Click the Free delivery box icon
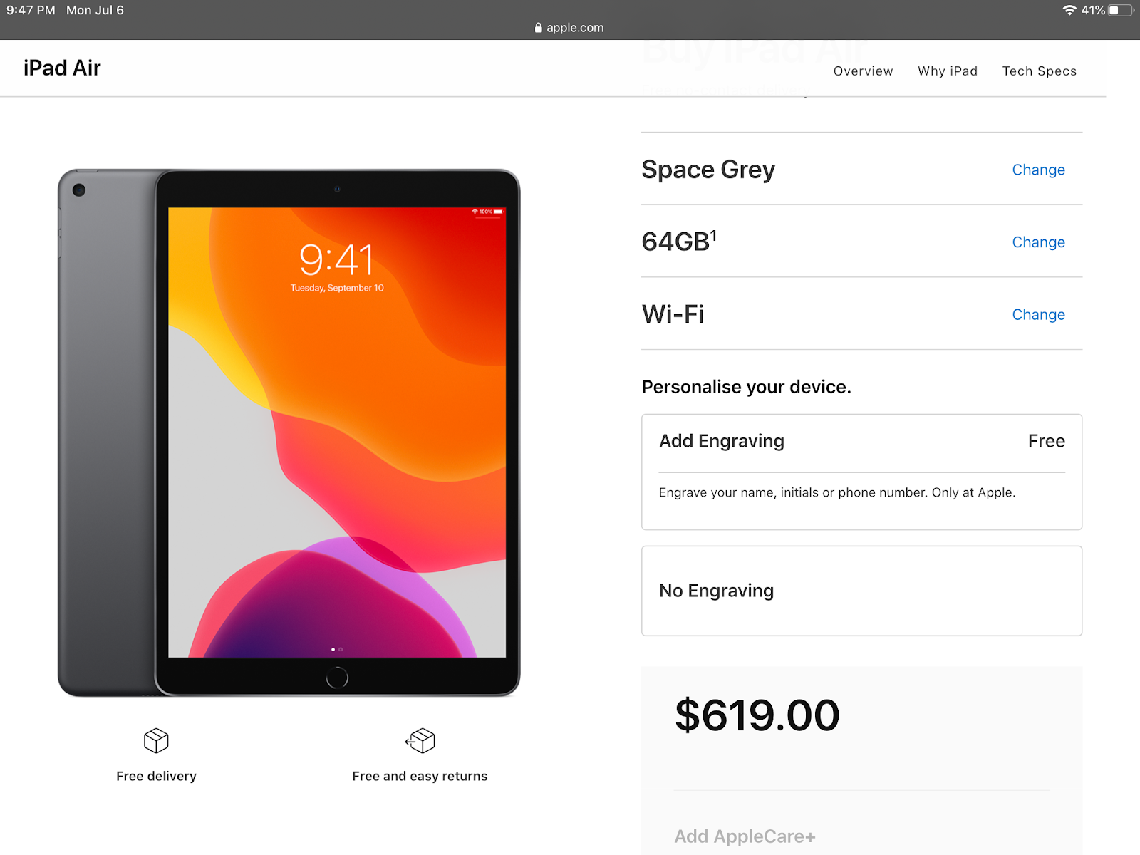 tap(156, 741)
